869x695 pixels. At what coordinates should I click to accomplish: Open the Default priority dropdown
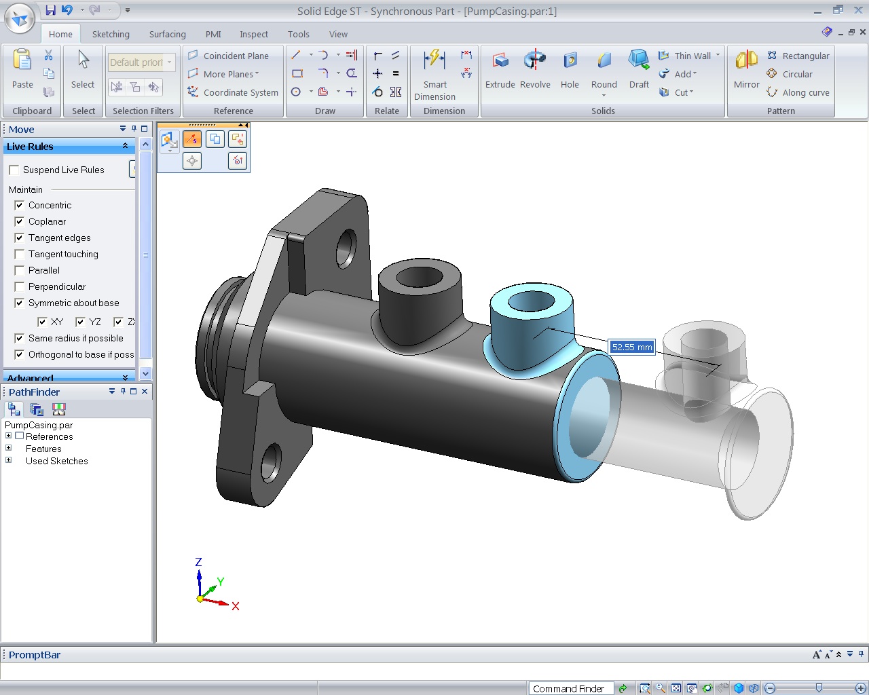point(170,62)
